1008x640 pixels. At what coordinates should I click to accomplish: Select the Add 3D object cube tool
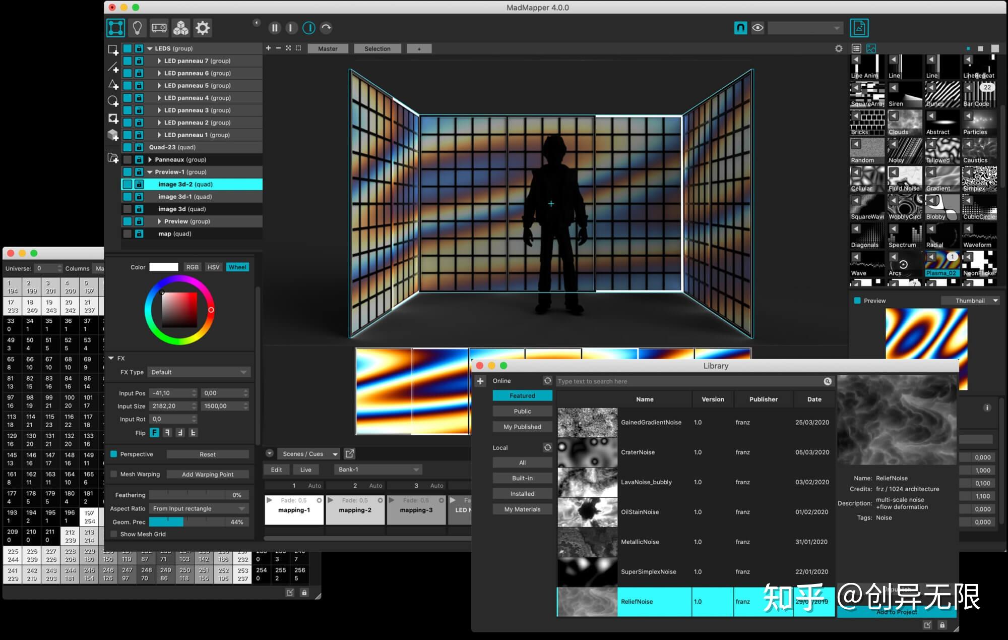click(113, 135)
